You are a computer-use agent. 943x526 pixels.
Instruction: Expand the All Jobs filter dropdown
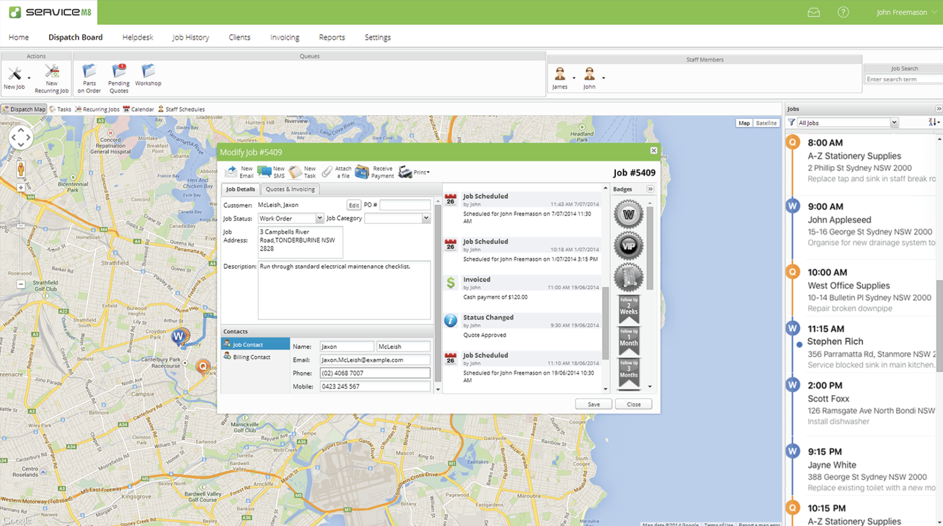coord(894,123)
